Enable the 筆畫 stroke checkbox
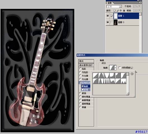 point(80,107)
